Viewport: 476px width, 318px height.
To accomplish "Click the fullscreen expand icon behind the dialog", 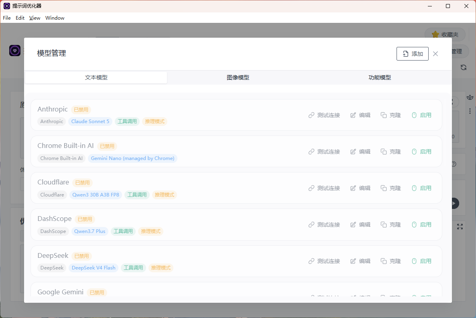I will coord(460,227).
